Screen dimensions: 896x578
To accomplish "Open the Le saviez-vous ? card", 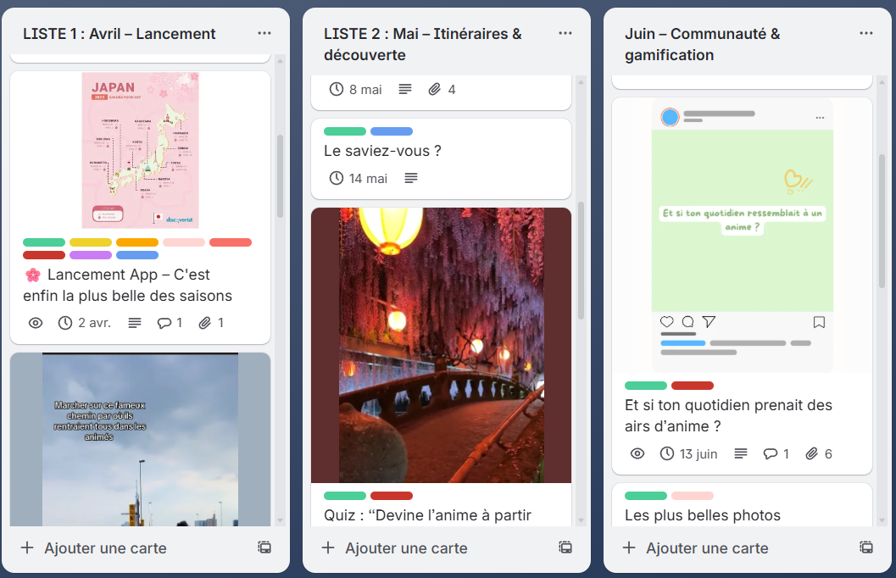I will (382, 151).
